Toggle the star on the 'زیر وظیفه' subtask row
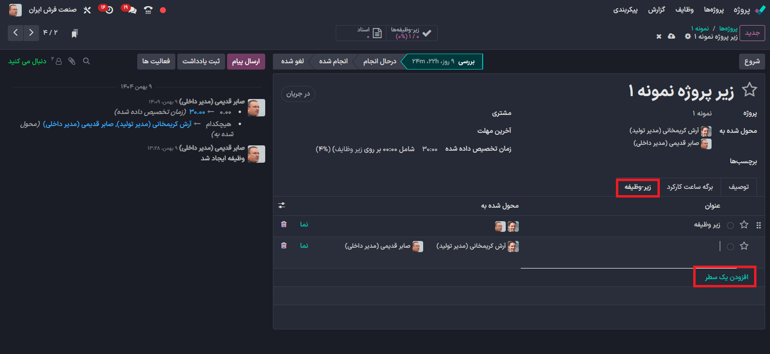 pos(744,225)
